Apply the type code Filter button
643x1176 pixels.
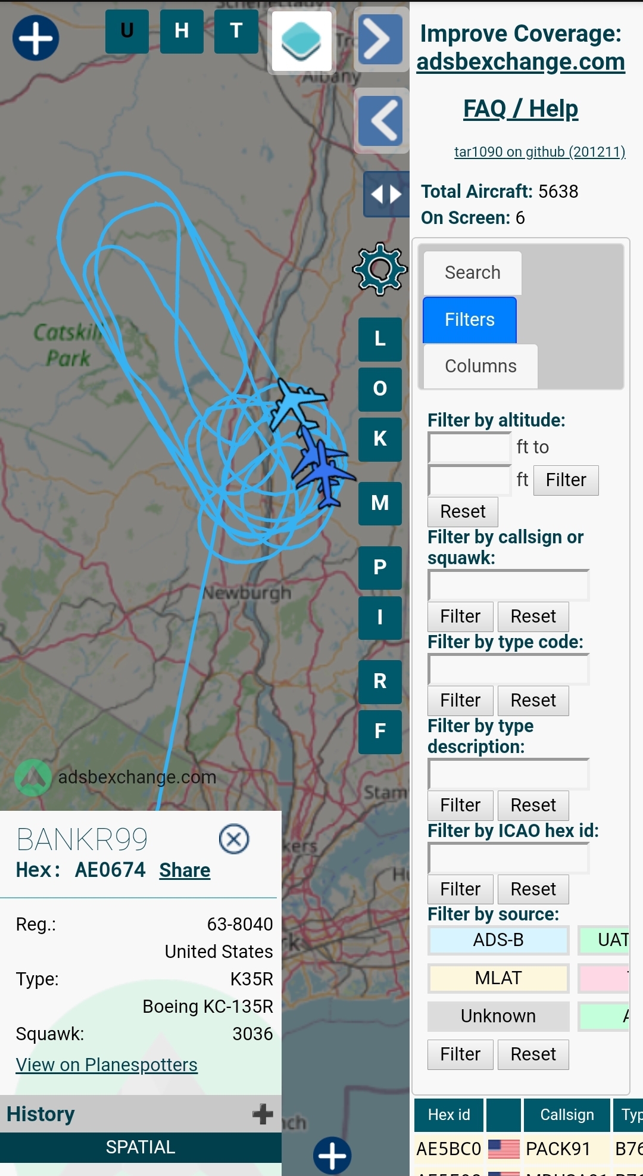(x=461, y=701)
